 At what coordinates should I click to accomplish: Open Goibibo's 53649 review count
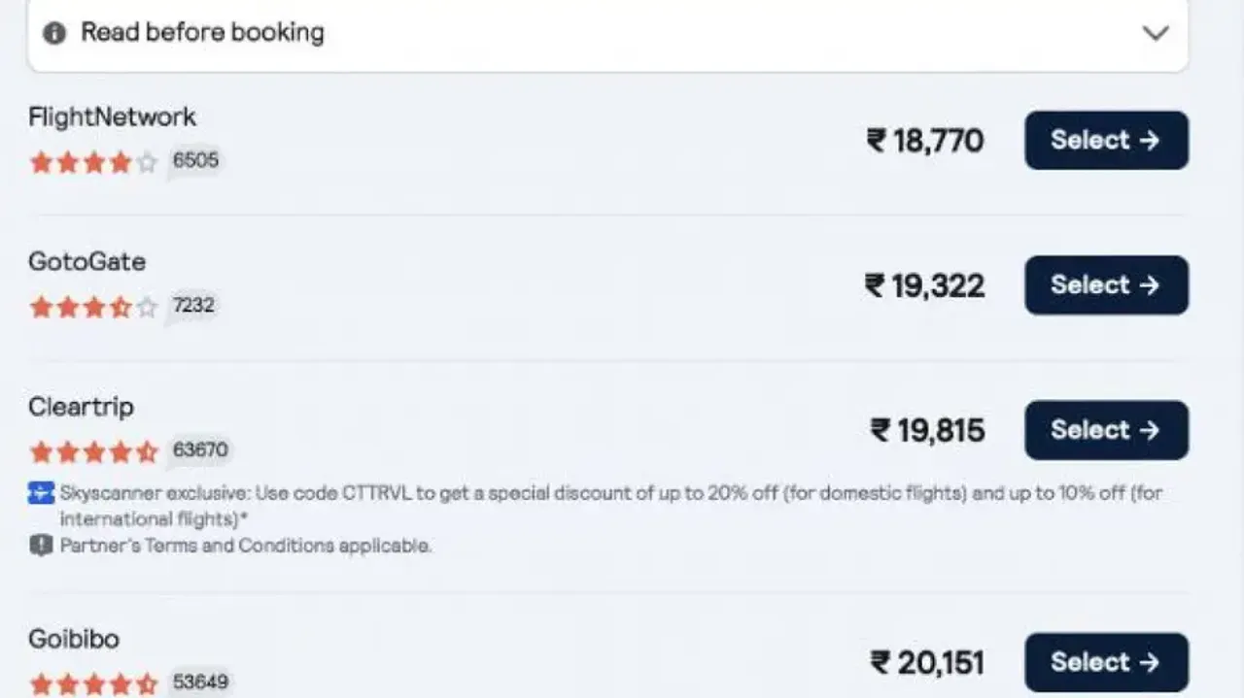point(200,682)
